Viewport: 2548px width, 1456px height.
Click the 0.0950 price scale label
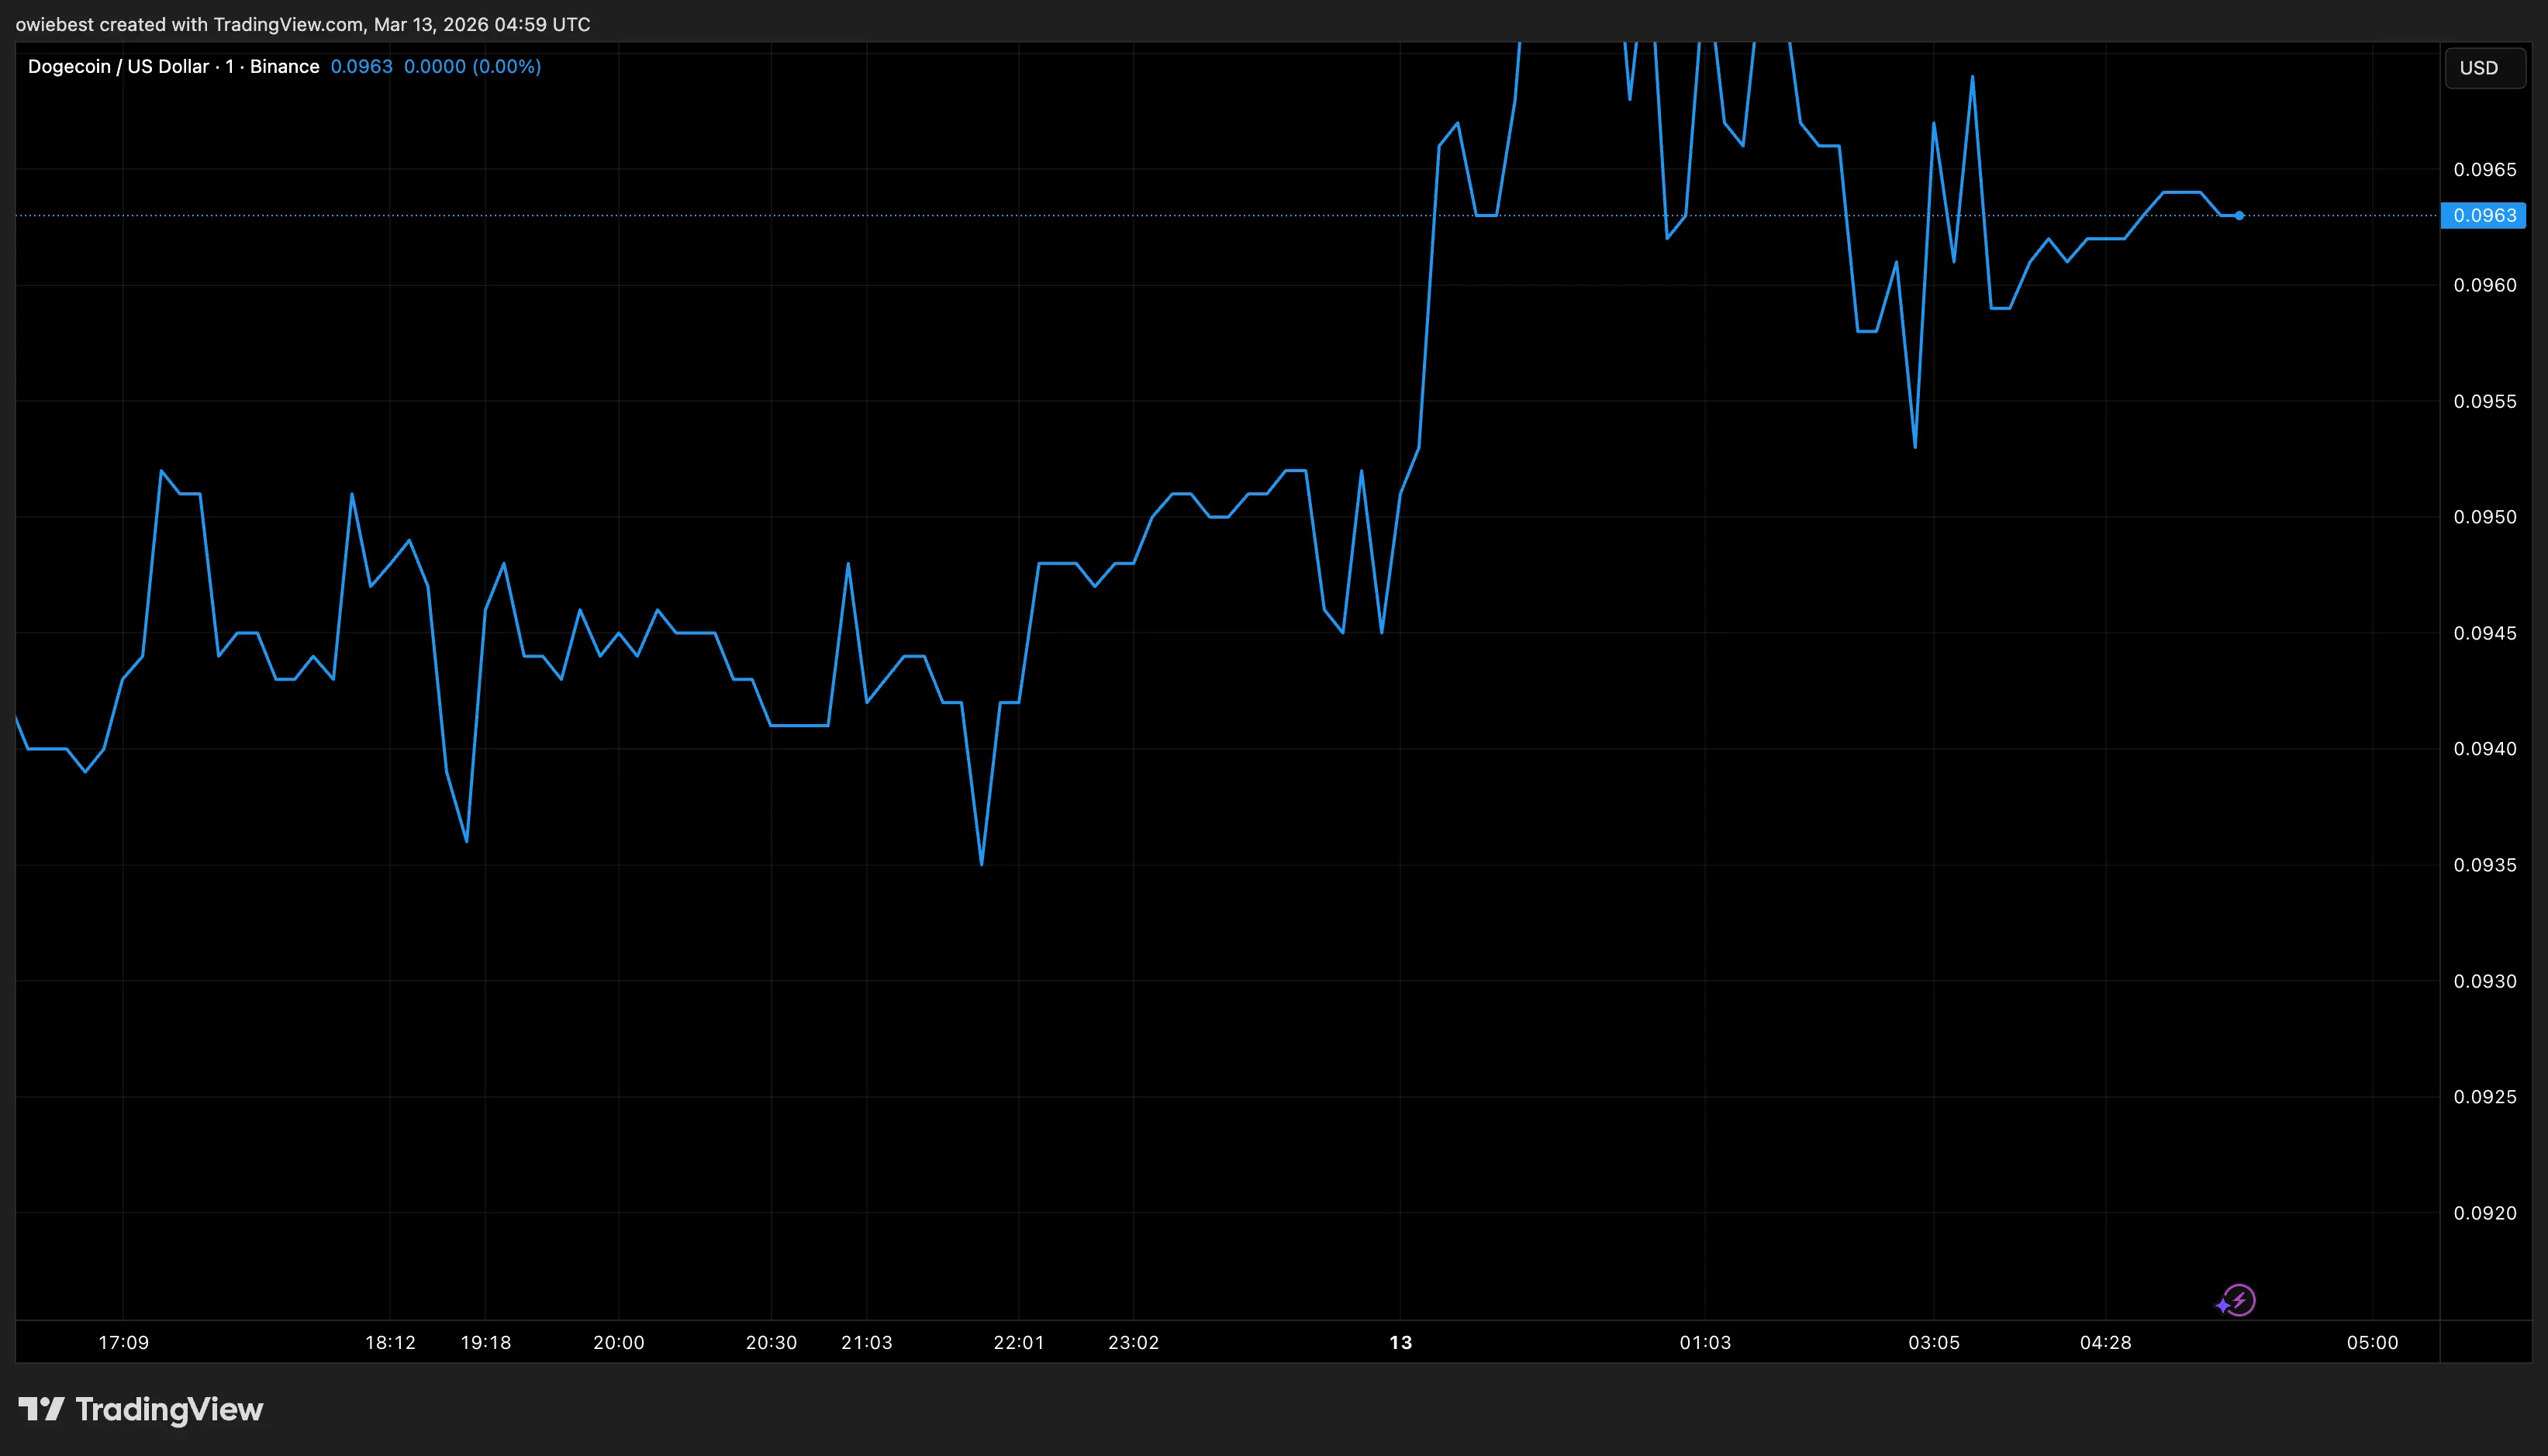click(2484, 517)
